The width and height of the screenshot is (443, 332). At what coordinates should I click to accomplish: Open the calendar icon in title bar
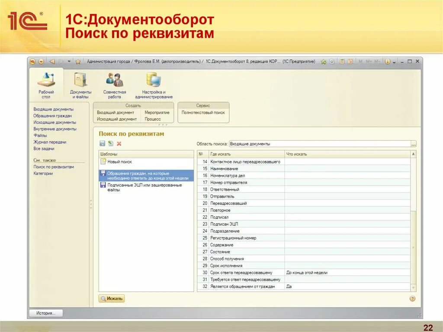(350, 61)
